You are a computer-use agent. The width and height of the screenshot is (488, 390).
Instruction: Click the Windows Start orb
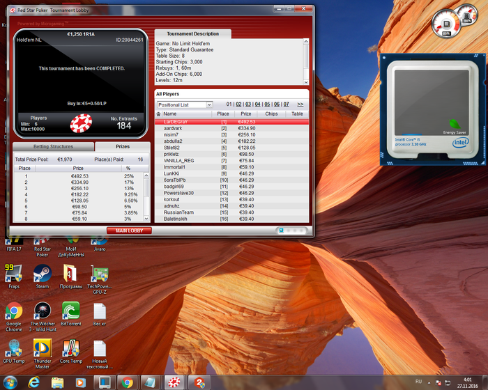[x=10, y=382]
